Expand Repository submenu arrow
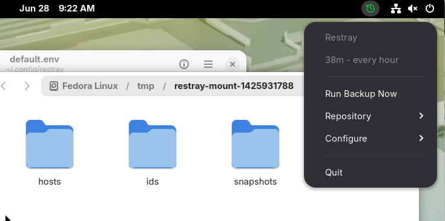 (421, 116)
